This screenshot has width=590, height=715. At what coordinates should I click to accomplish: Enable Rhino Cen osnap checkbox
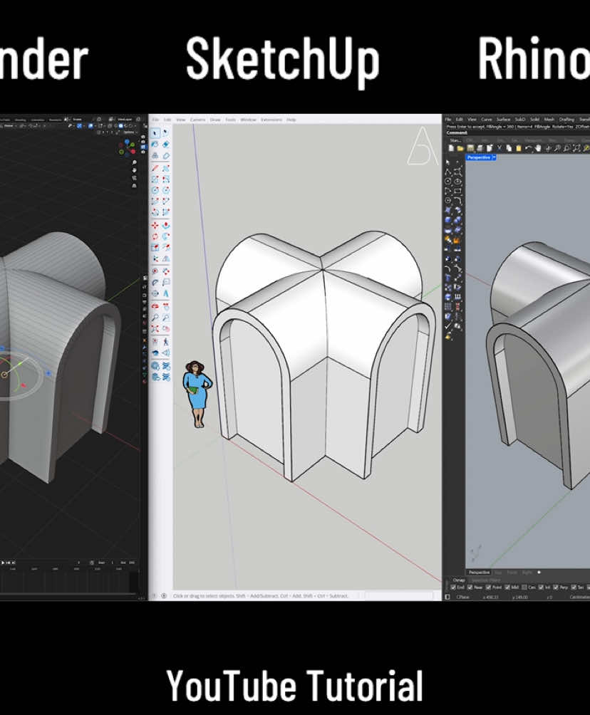(x=524, y=588)
